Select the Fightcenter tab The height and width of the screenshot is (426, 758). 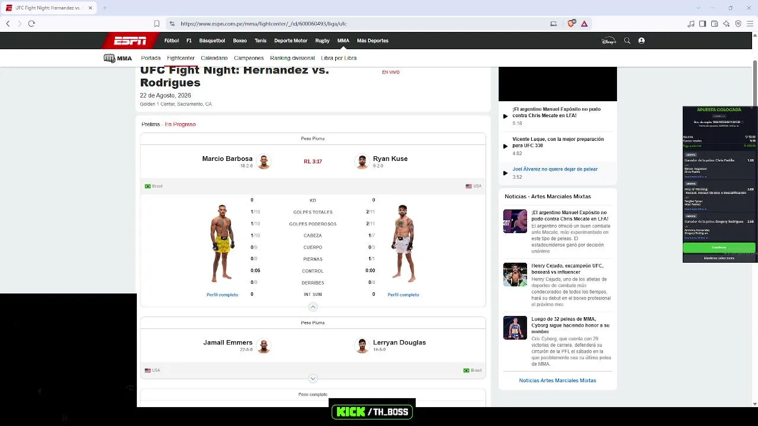click(181, 58)
